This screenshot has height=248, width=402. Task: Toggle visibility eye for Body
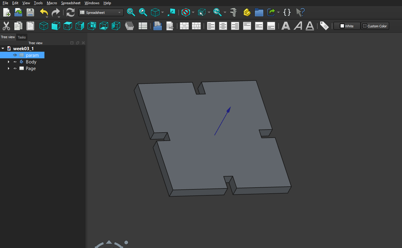point(15,62)
